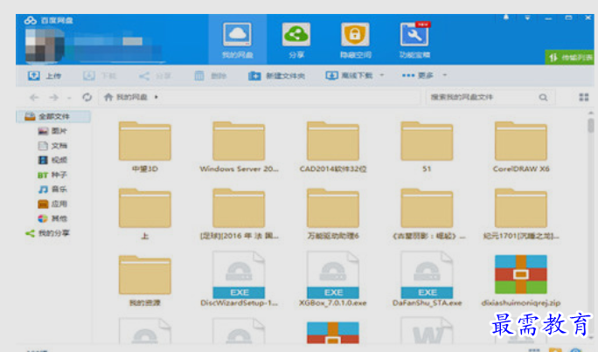This screenshot has height=352, width=598.
Task: Select the Windows Server 20... folder
Action: click(239, 147)
